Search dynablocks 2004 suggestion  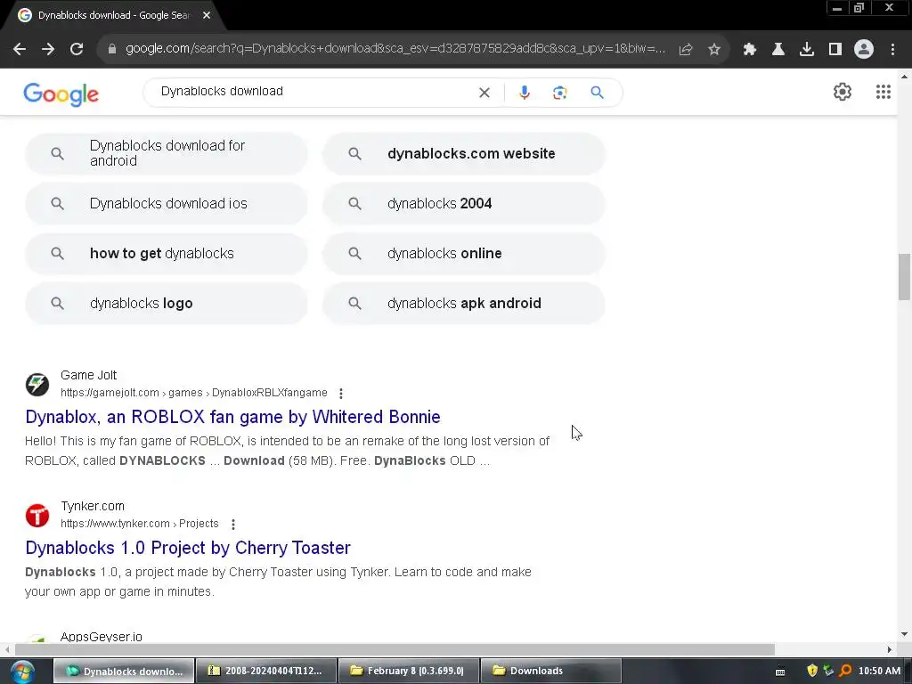point(464,204)
